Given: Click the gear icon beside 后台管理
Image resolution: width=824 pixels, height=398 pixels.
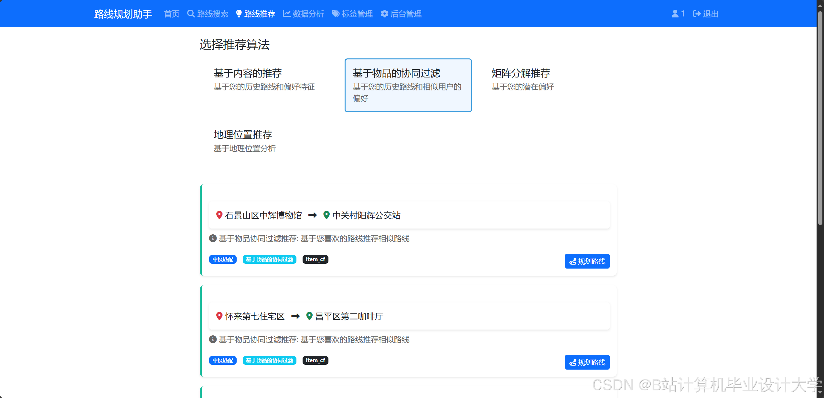Looking at the screenshot, I should [x=384, y=14].
